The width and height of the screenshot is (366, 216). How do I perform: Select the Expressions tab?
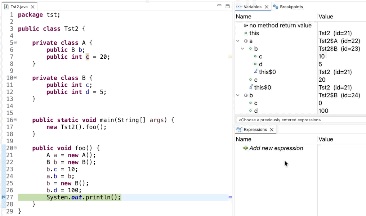[x=255, y=130]
